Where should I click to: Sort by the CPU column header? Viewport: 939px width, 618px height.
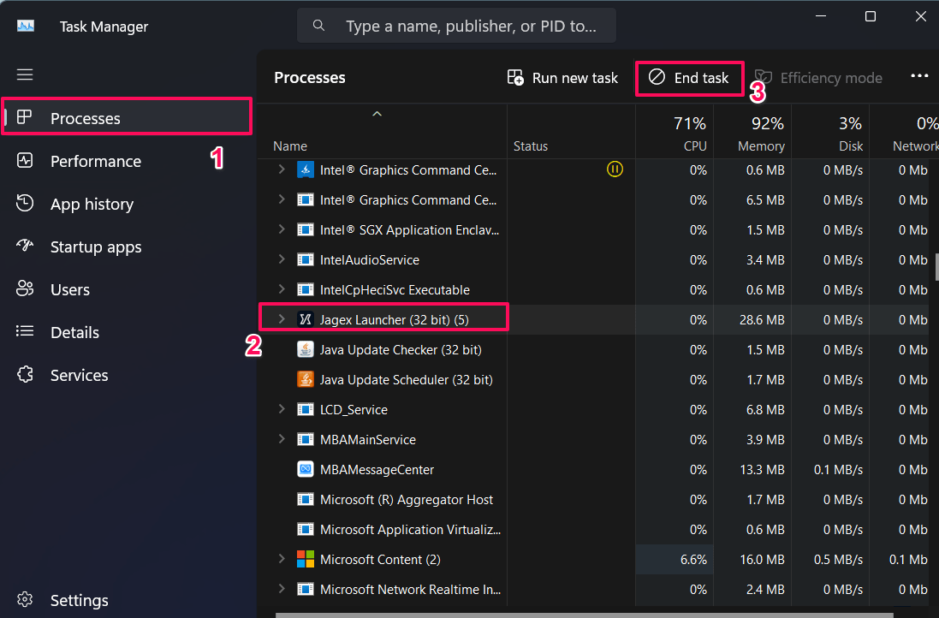[x=675, y=132]
